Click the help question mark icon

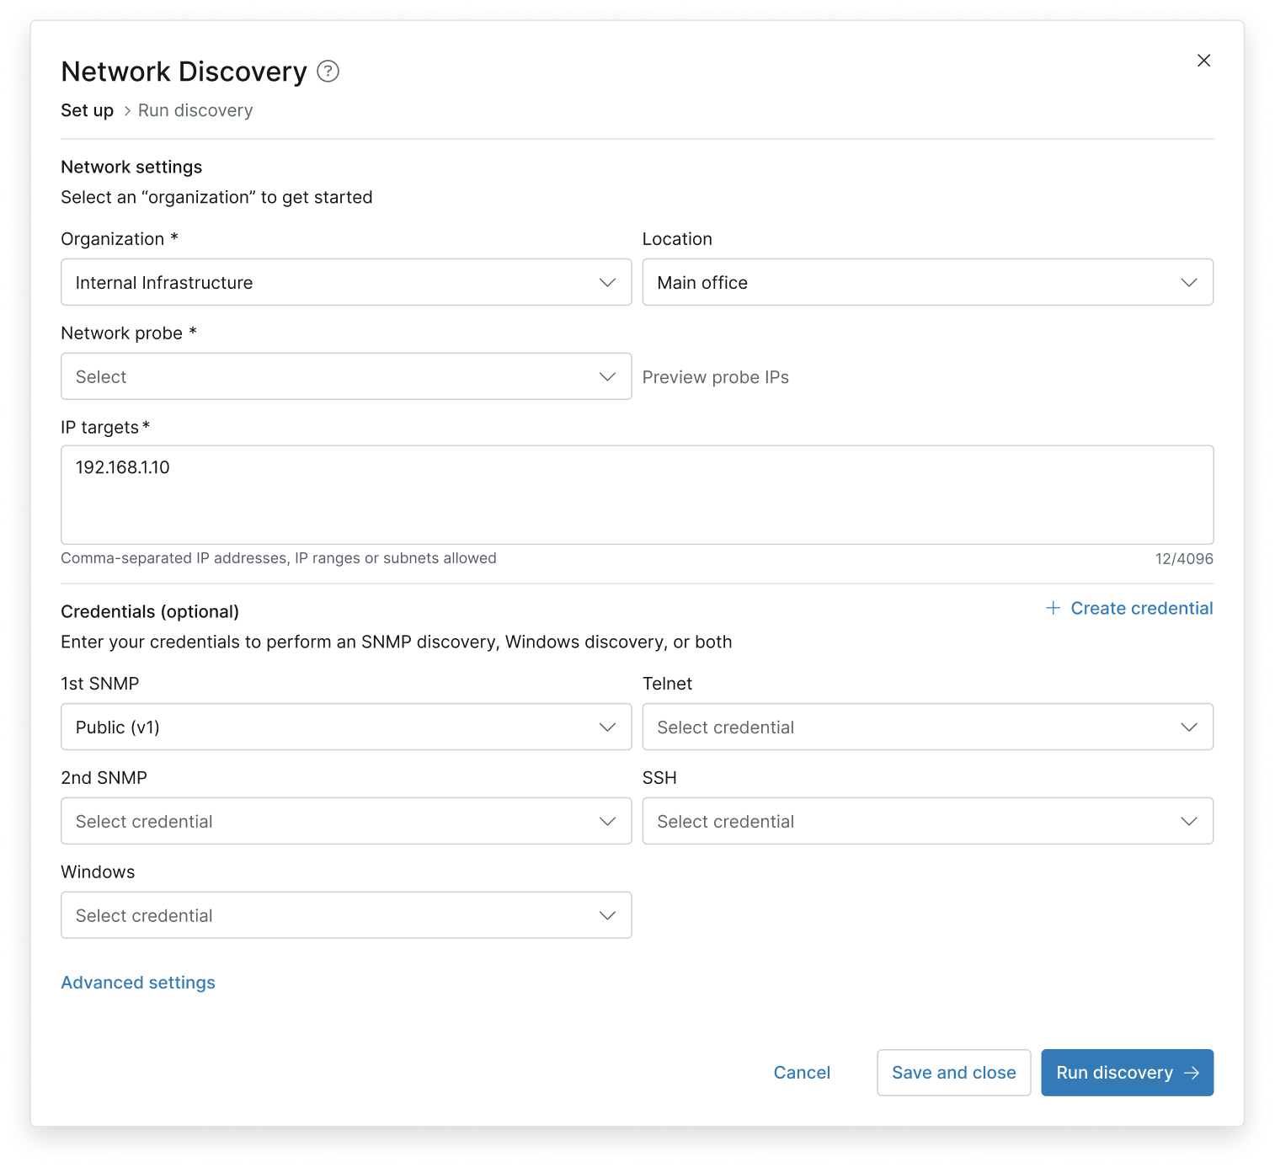[328, 72]
